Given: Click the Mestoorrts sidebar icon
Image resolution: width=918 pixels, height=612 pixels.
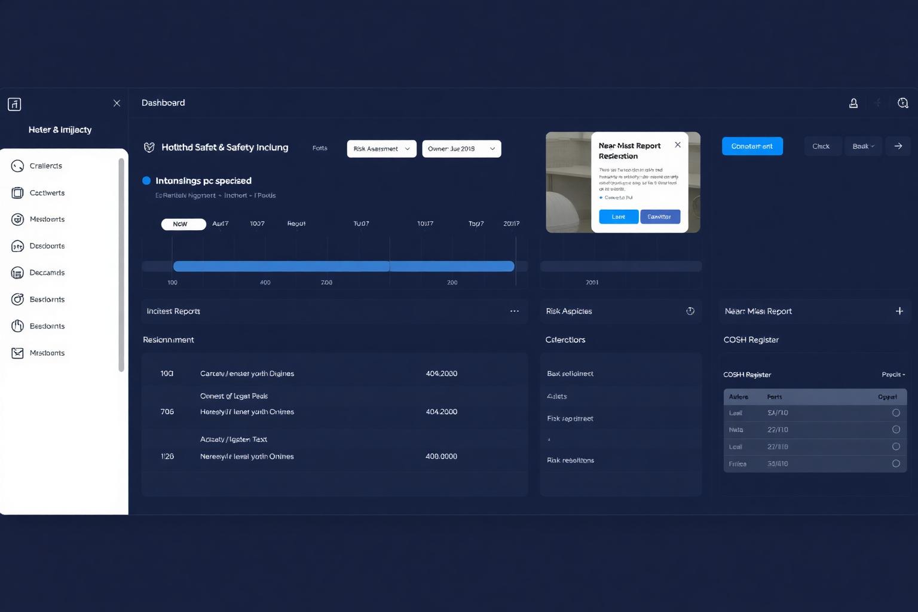Looking at the screenshot, I should click(17, 219).
